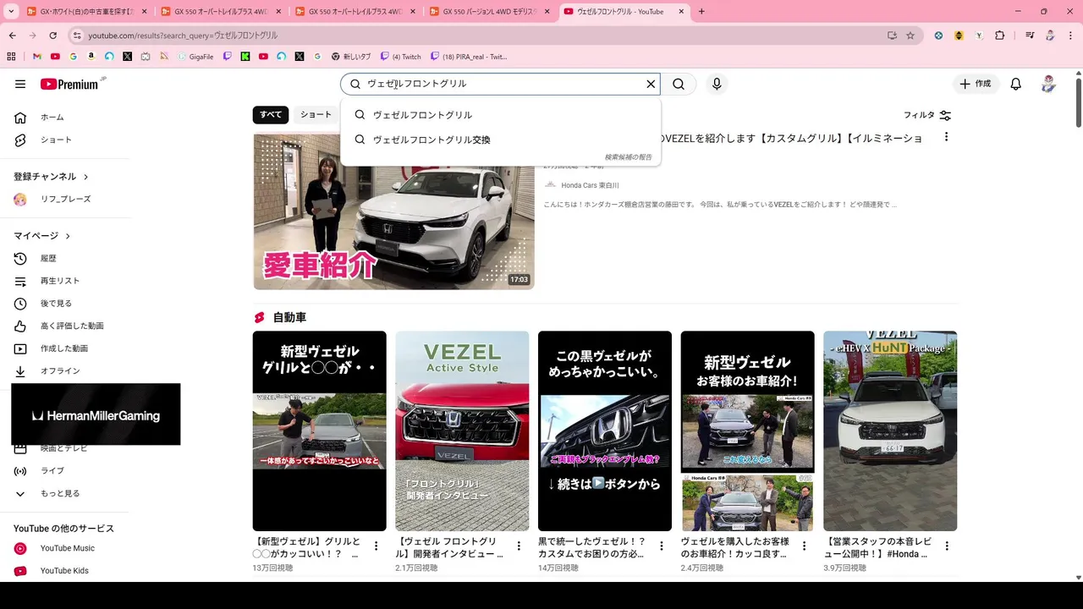1083x609 pixels.
Task: Open the 新型ヴェゼル グリルと〇〇が short
Action: coord(319,431)
